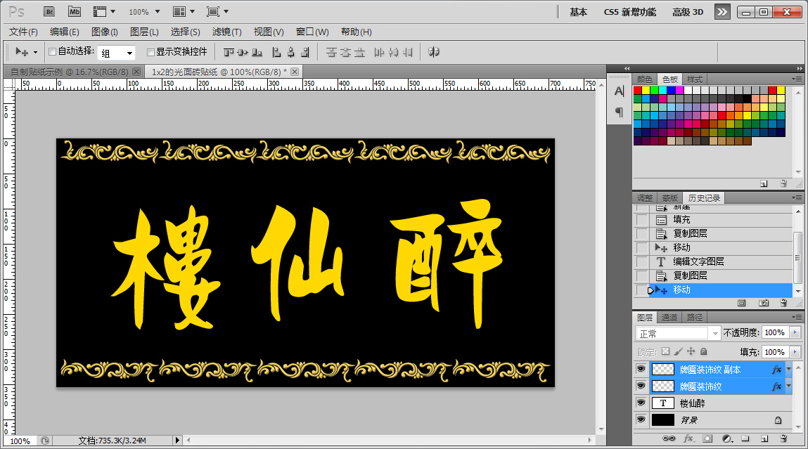Distribute top edges icon
Screen dimensions: 808x449
point(331,52)
